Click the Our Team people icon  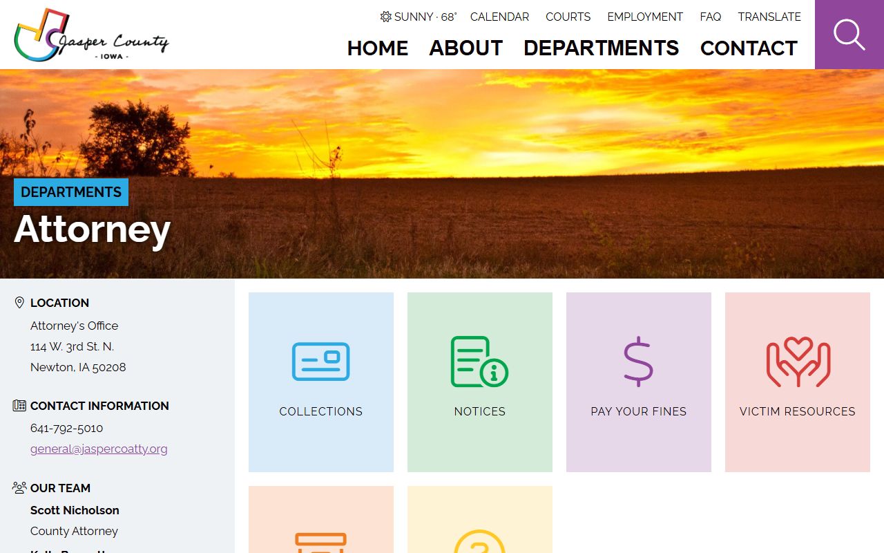19,488
